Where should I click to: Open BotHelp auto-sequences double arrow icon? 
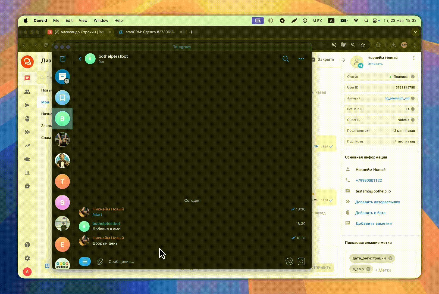pyautogui.click(x=27, y=132)
